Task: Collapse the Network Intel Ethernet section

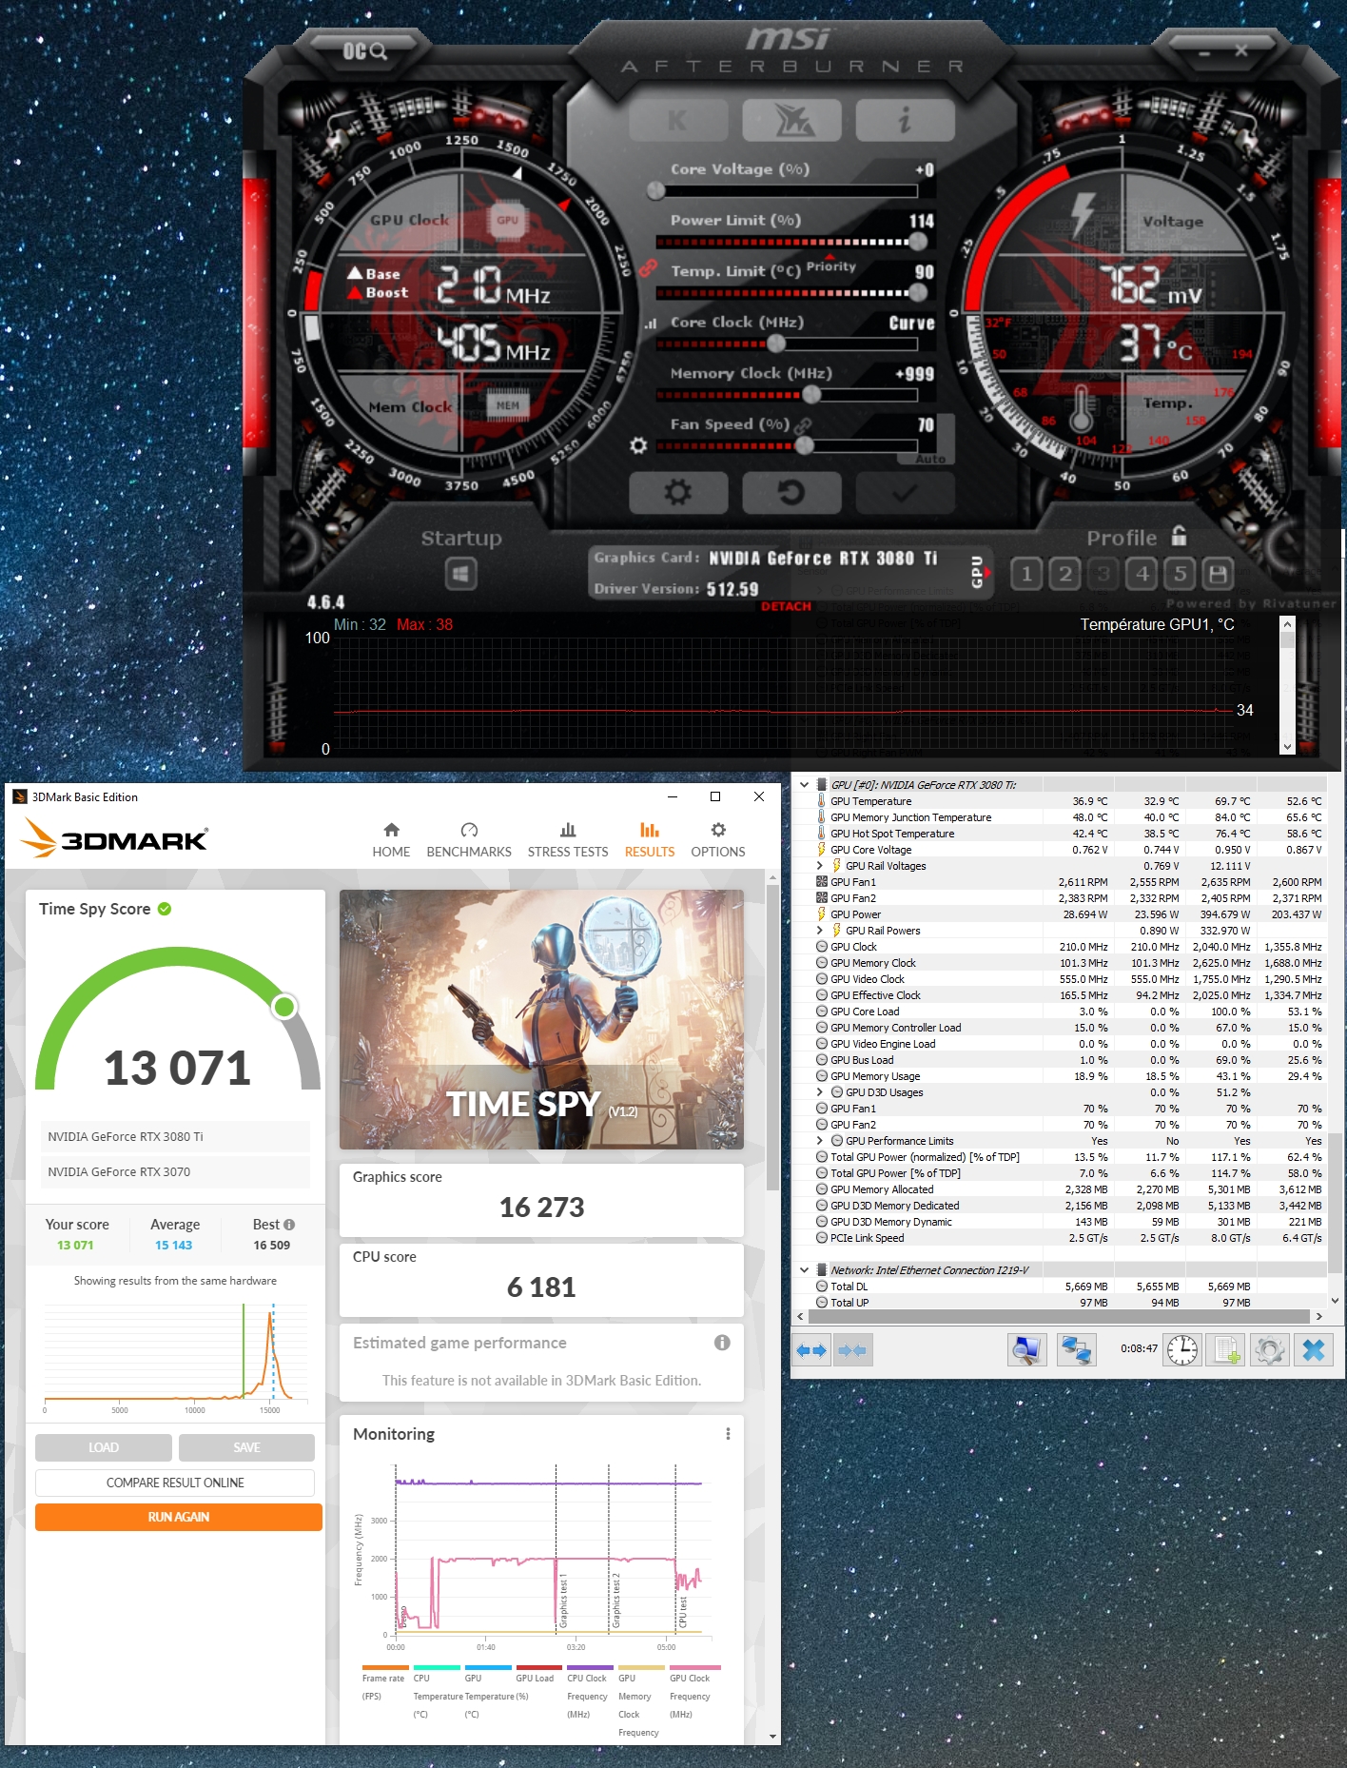Action: pyautogui.click(x=805, y=1270)
